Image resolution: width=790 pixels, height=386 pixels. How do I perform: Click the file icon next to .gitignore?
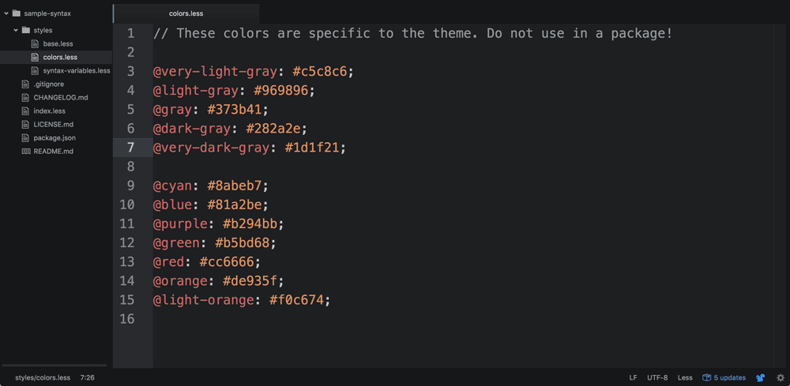26,84
